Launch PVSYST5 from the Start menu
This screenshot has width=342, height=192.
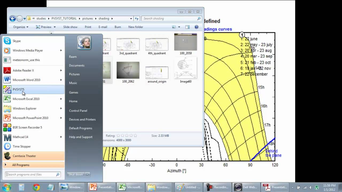click(34, 89)
